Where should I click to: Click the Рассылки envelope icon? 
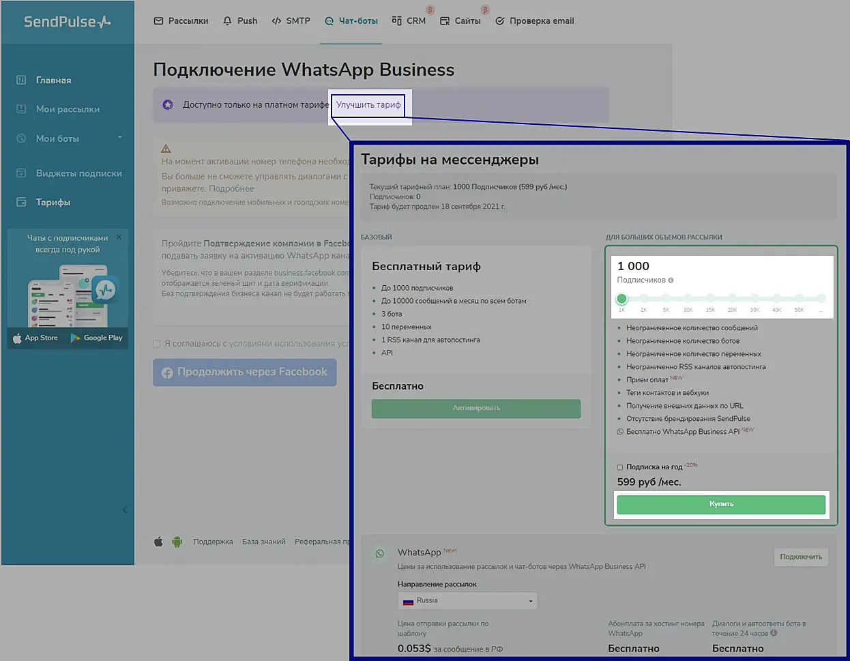(x=159, y=21)
